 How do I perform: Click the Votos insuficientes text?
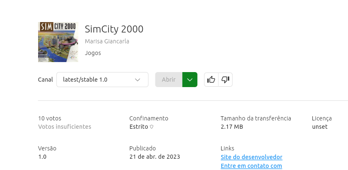(x=64, y=127)
